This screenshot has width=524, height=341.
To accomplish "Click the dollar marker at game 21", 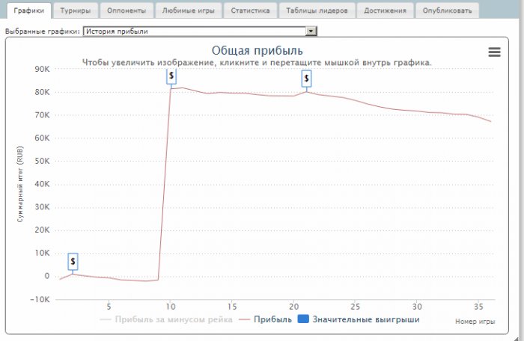I will [x=306, y=79].
